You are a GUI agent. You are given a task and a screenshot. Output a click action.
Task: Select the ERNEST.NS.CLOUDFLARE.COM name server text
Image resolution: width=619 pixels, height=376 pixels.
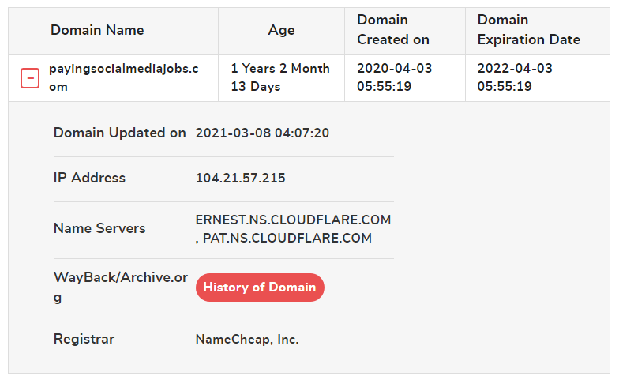[x=294, y=220]
